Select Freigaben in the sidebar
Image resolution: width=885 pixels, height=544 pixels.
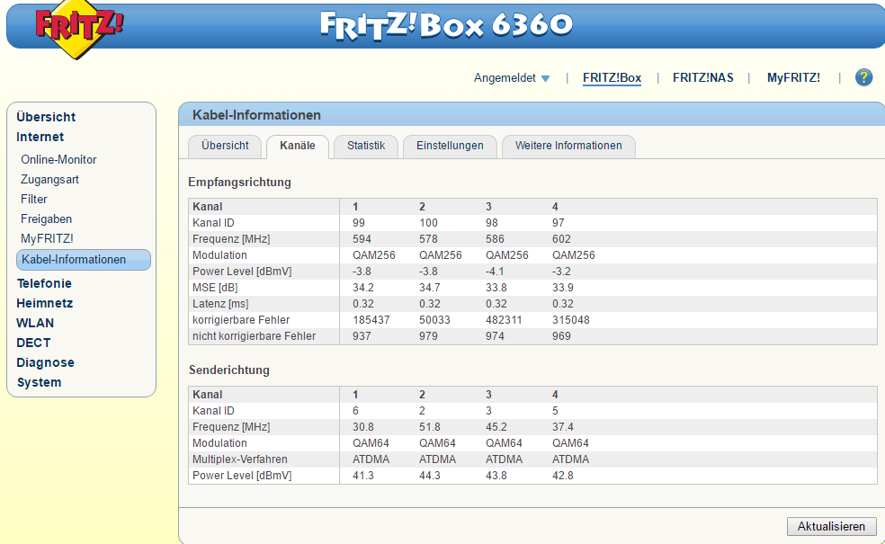click(46, 218)
